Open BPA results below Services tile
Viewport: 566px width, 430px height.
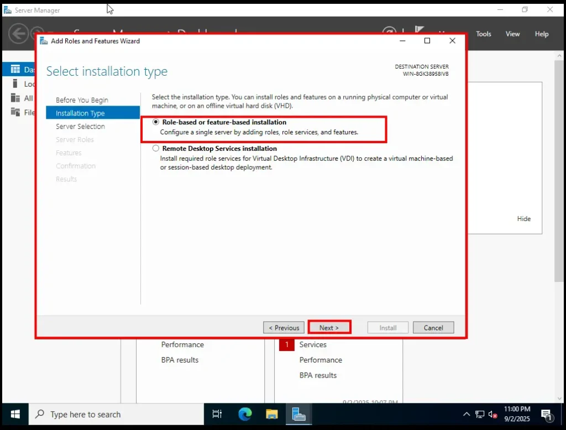[318, 375]
